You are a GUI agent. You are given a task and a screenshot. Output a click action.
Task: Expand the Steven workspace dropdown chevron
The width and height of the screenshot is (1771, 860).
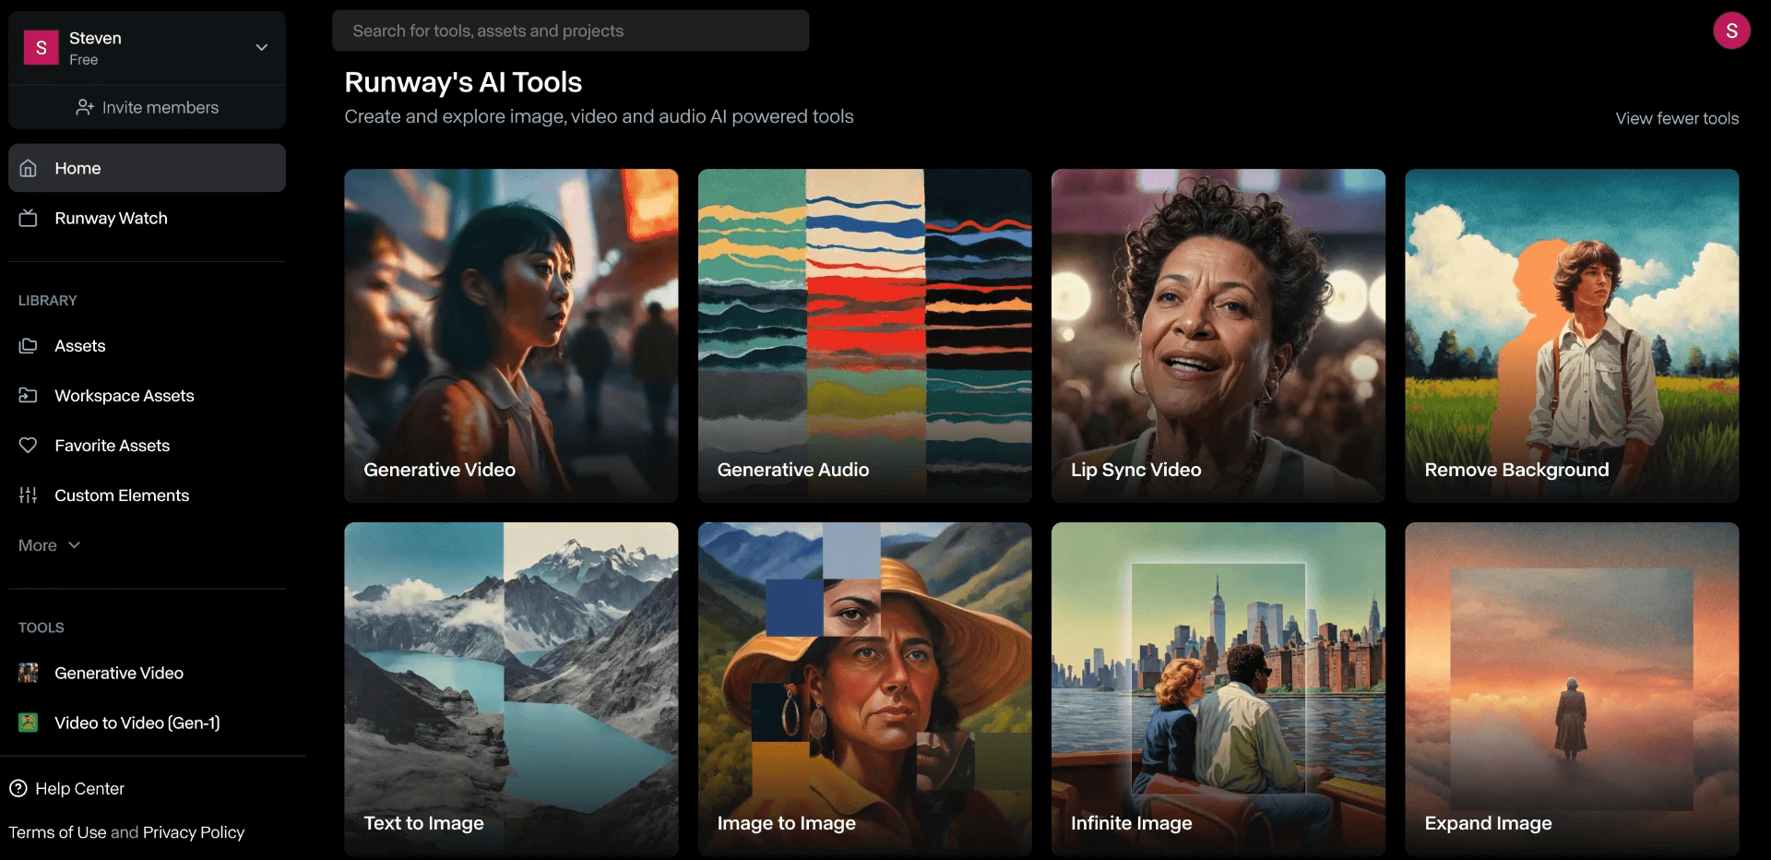(262, 47)
